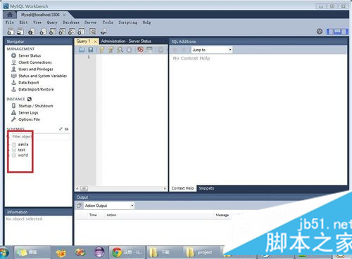Open the File menu
The height and width of the screenshot is (259, 352).
point(10,22)
